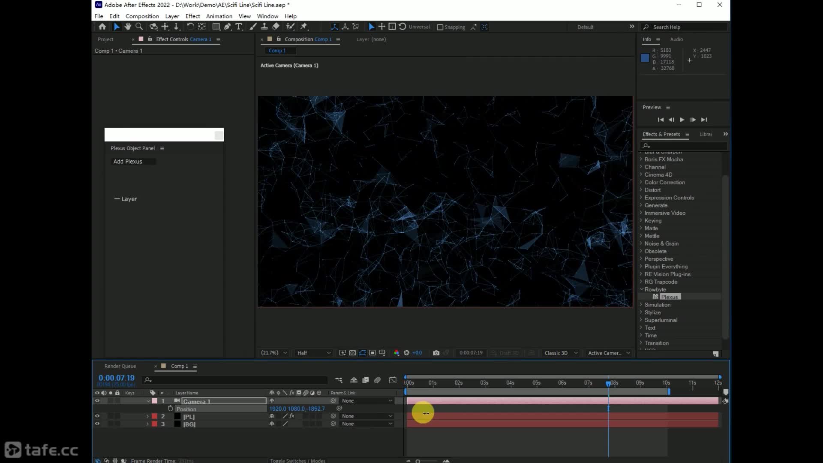Image resolution: width=823 pixels, height=463 pixels.
Task: Click the Home icon in toolbar
Action: [102, 27]
